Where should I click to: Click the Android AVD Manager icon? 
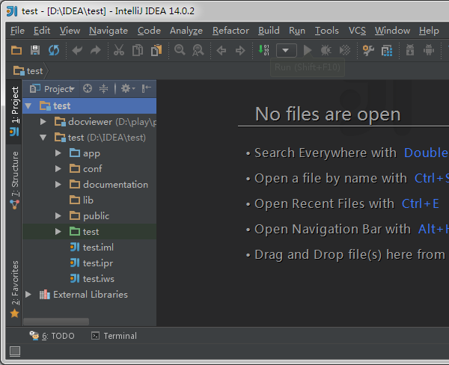[x=429, y=50]
